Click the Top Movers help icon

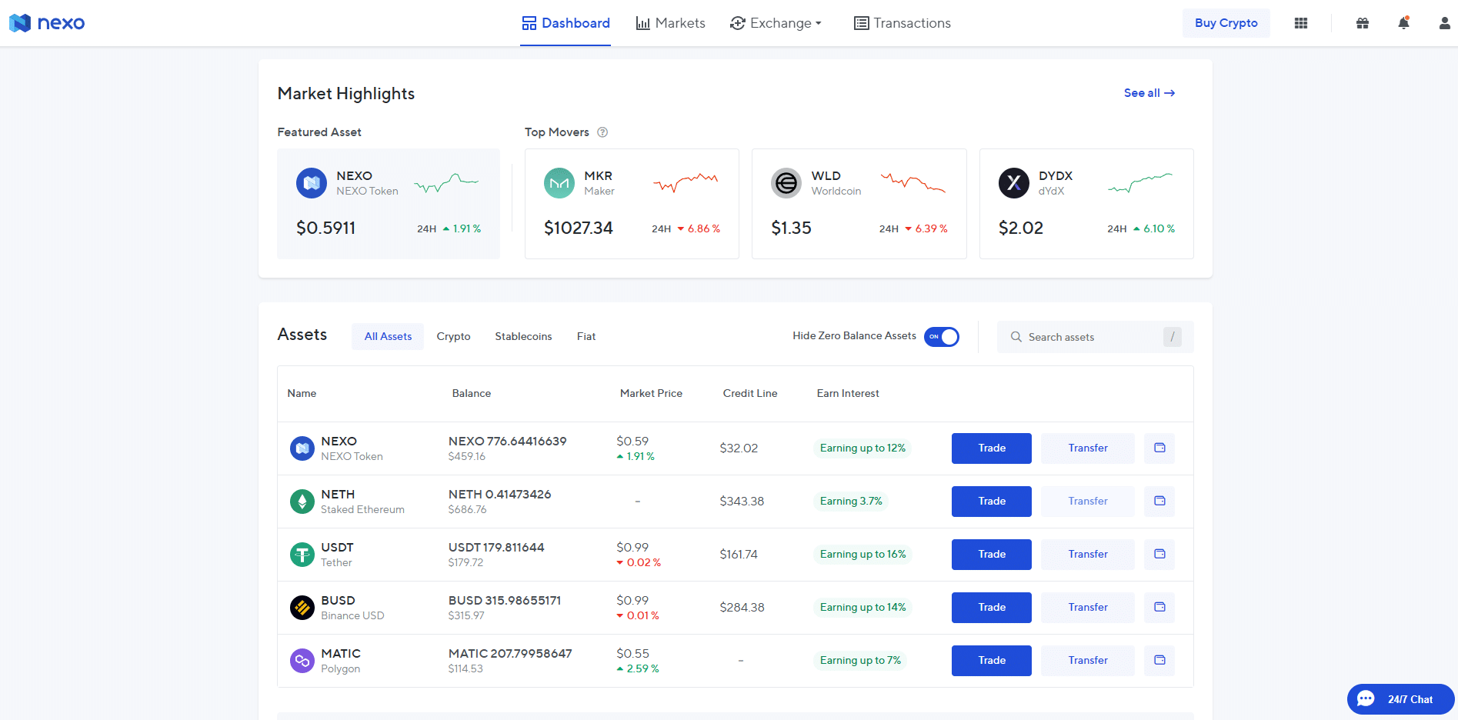(602, 132)
